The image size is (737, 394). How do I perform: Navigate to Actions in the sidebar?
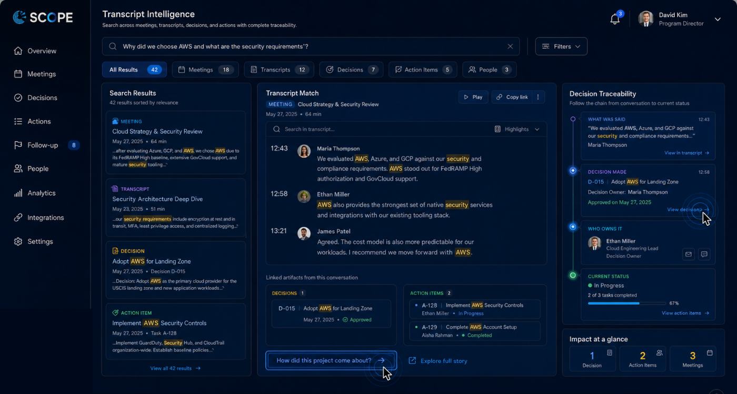(x=32, y=122)
